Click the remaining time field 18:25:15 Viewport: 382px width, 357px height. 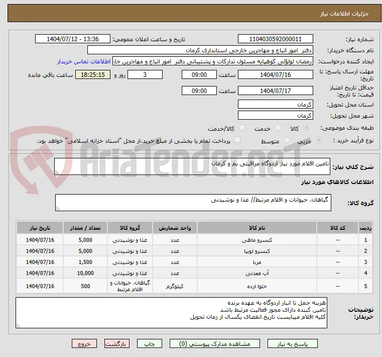[x=92, y=75]
